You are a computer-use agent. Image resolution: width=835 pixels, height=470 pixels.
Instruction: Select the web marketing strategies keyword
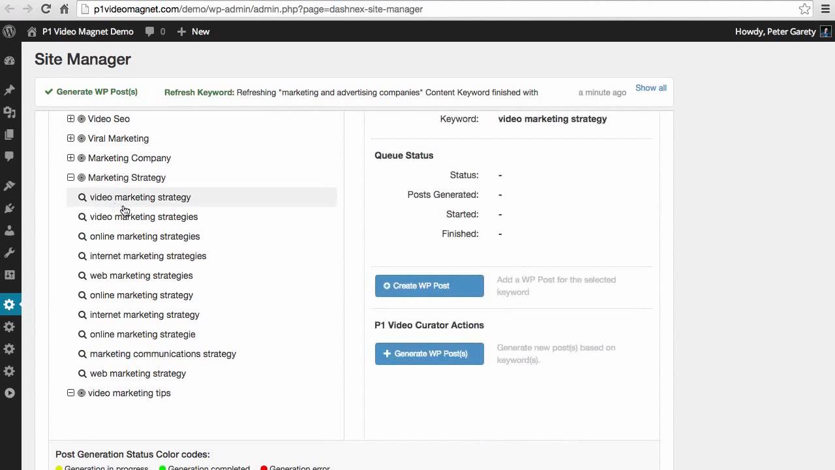142,275
